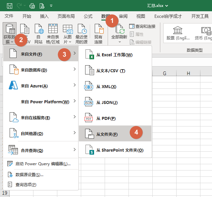Select column header G
Screen dimensions: 212x197
coord(165,73)
